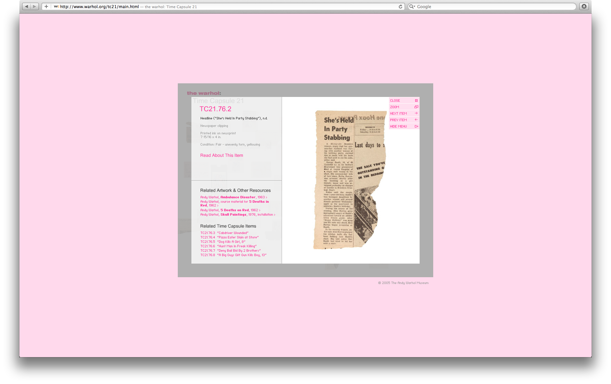The width and height of the screenshot is (611, 384).
Task: Open the Skull Paintings installation link
Action: click(x=233, y=214)
